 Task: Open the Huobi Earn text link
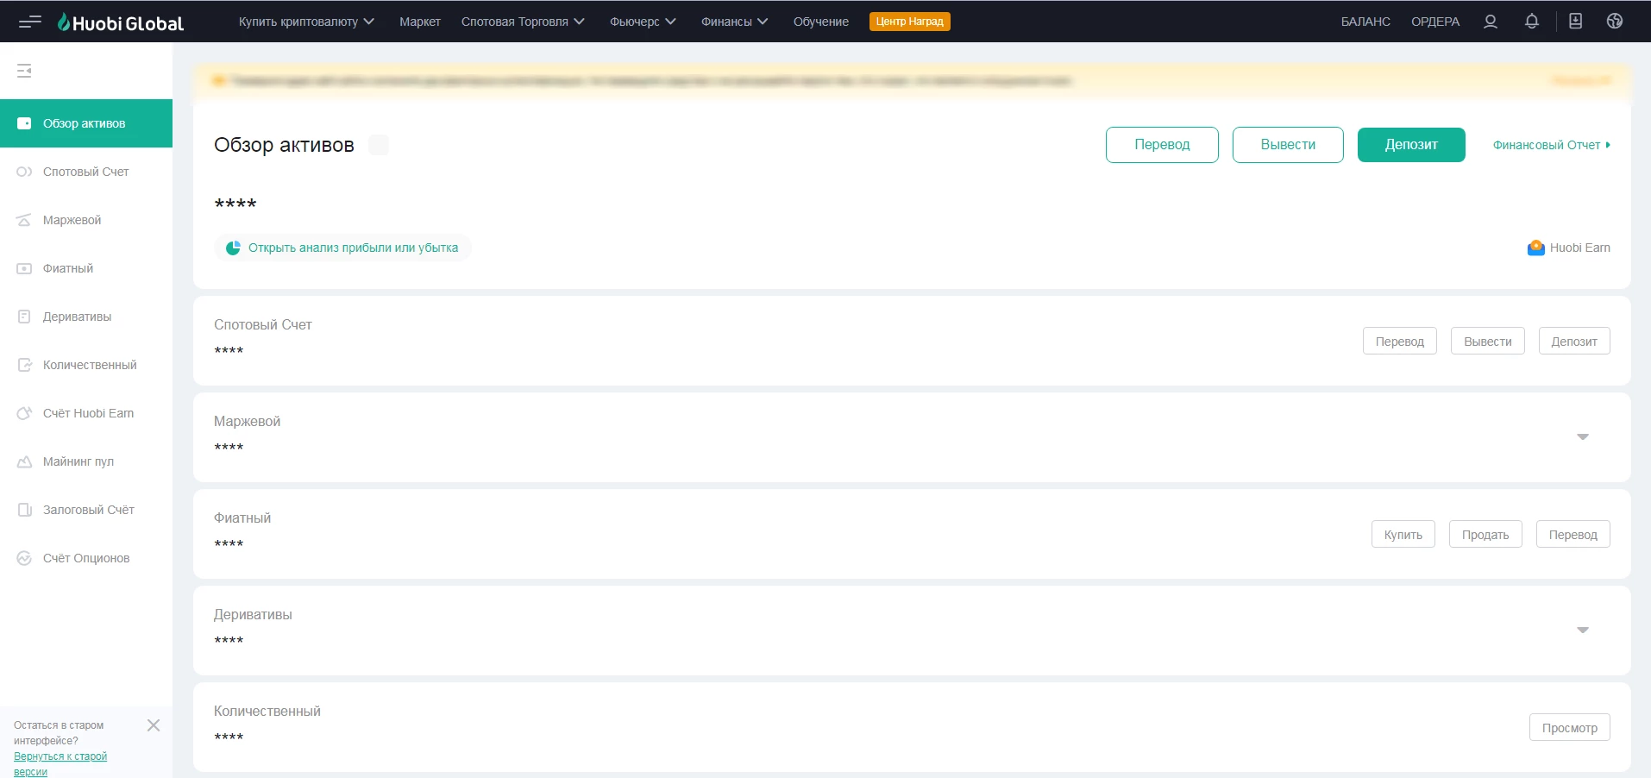tap(1580, 248)
